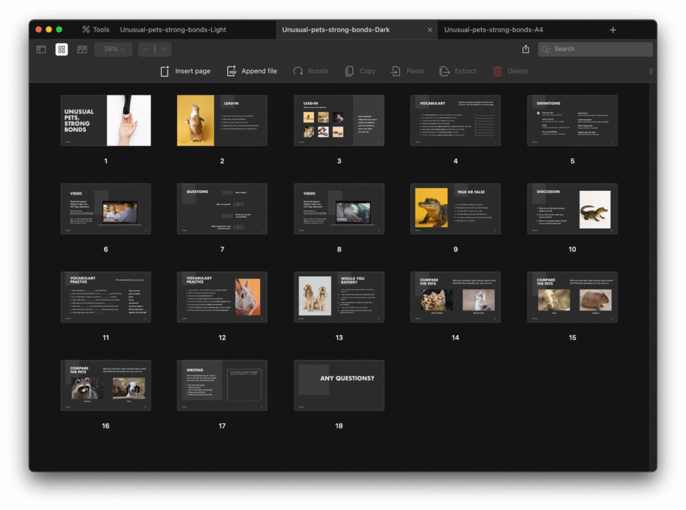The height and width of the screenshot is (510, 686).
Task: Switch to Unusual-pets-strong-bonds-A4 tab
Action: 493,29
